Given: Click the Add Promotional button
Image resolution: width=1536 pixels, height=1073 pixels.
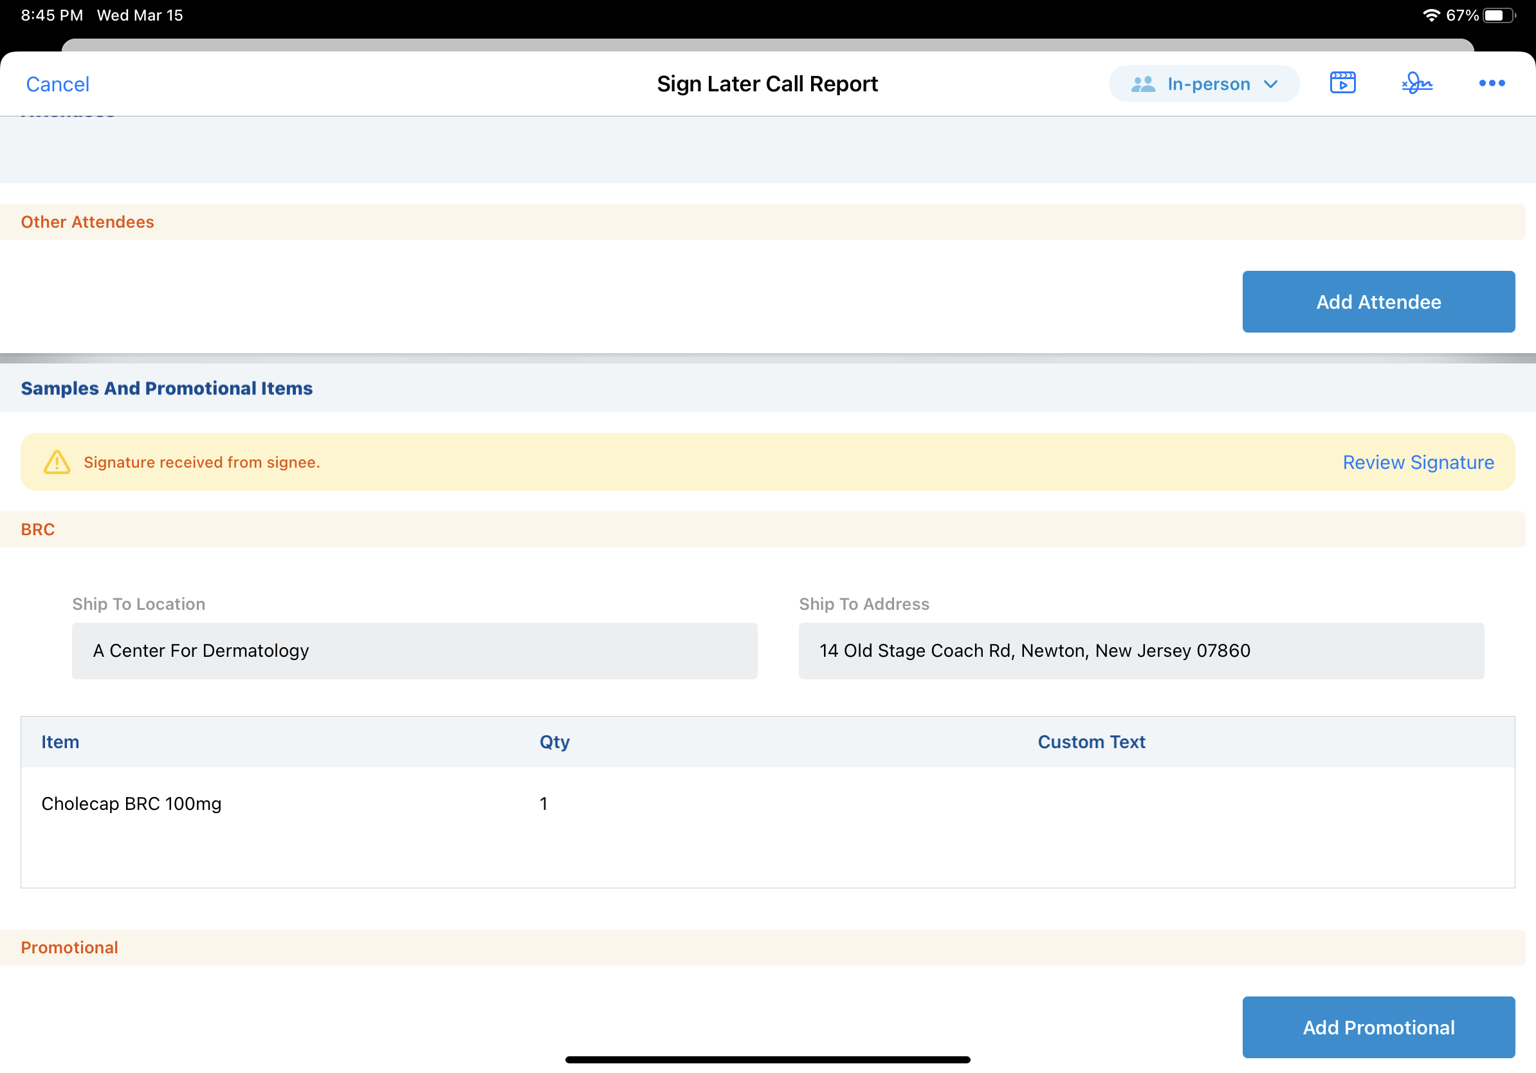Looking at the screenshot, I should pyautogui.click(x=1378, y=1027).
